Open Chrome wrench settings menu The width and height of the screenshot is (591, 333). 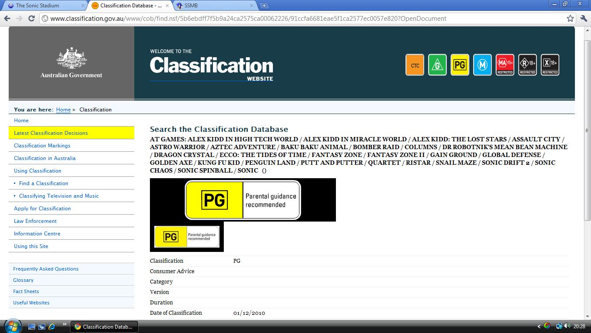[x=584, y=18]
